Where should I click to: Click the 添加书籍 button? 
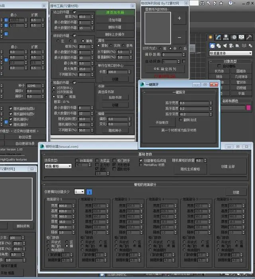point(115,20)
